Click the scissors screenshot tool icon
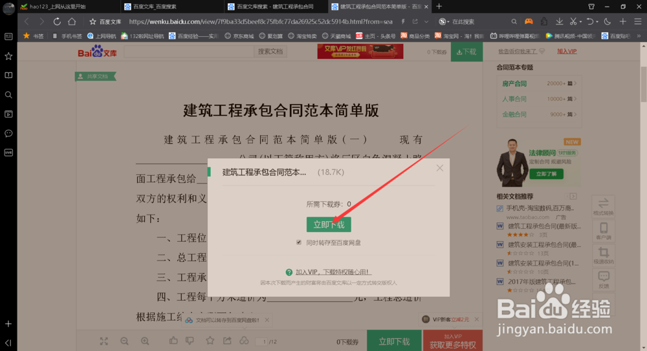The width and height of the screenshot is (647, 351). click(x=573, y=21)
